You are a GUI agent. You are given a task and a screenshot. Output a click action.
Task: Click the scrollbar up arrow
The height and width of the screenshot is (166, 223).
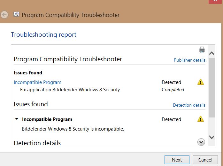pyautogui.click(x=211, y=53)
